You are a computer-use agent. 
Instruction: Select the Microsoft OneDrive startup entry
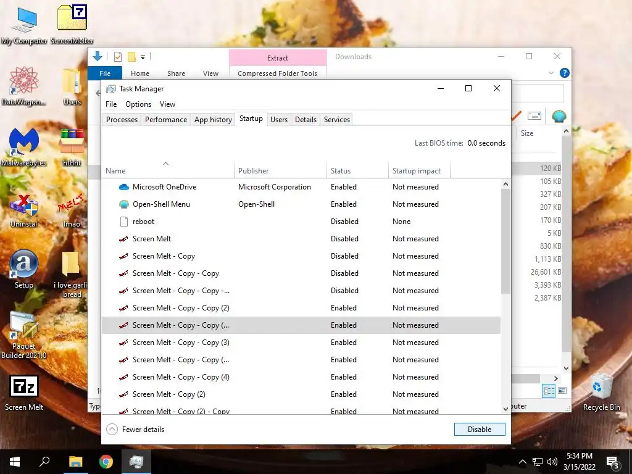tap(301, 186)
